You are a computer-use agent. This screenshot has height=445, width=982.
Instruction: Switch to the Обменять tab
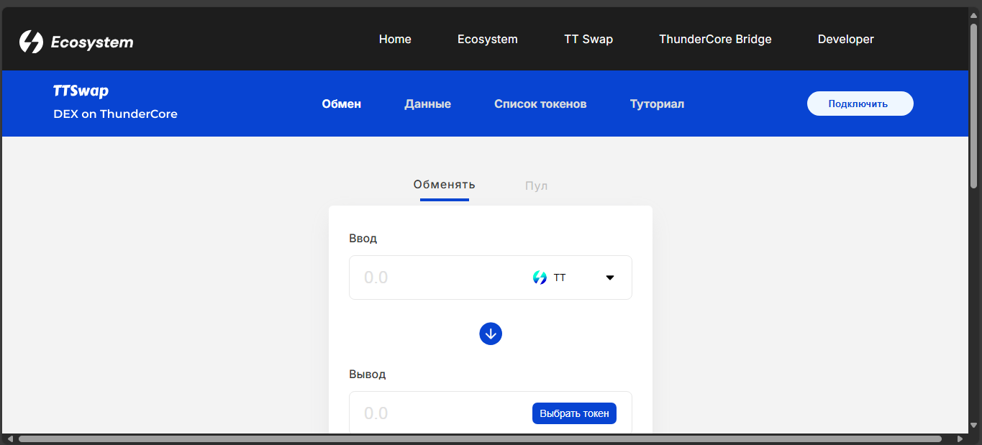(x=445, y=185)
